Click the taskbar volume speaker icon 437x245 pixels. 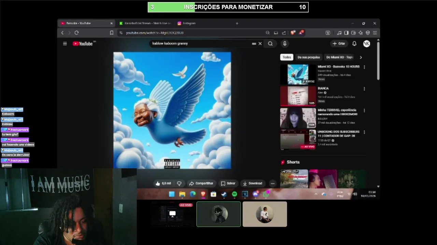(x=355, y=194)
